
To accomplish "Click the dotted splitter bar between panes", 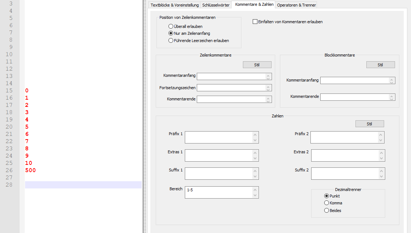I will (145, 116).
